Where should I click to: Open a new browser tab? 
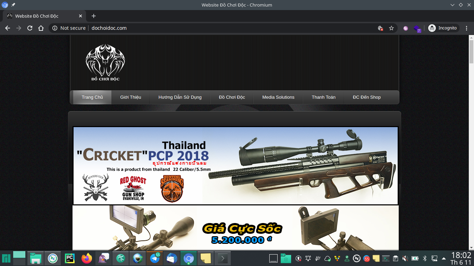point(93,16)
